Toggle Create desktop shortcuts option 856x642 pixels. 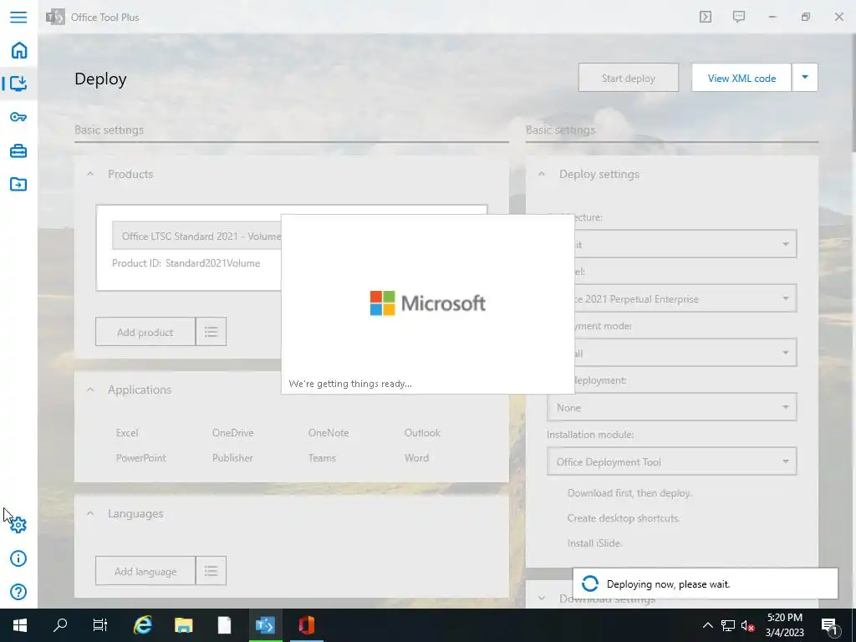623,518
